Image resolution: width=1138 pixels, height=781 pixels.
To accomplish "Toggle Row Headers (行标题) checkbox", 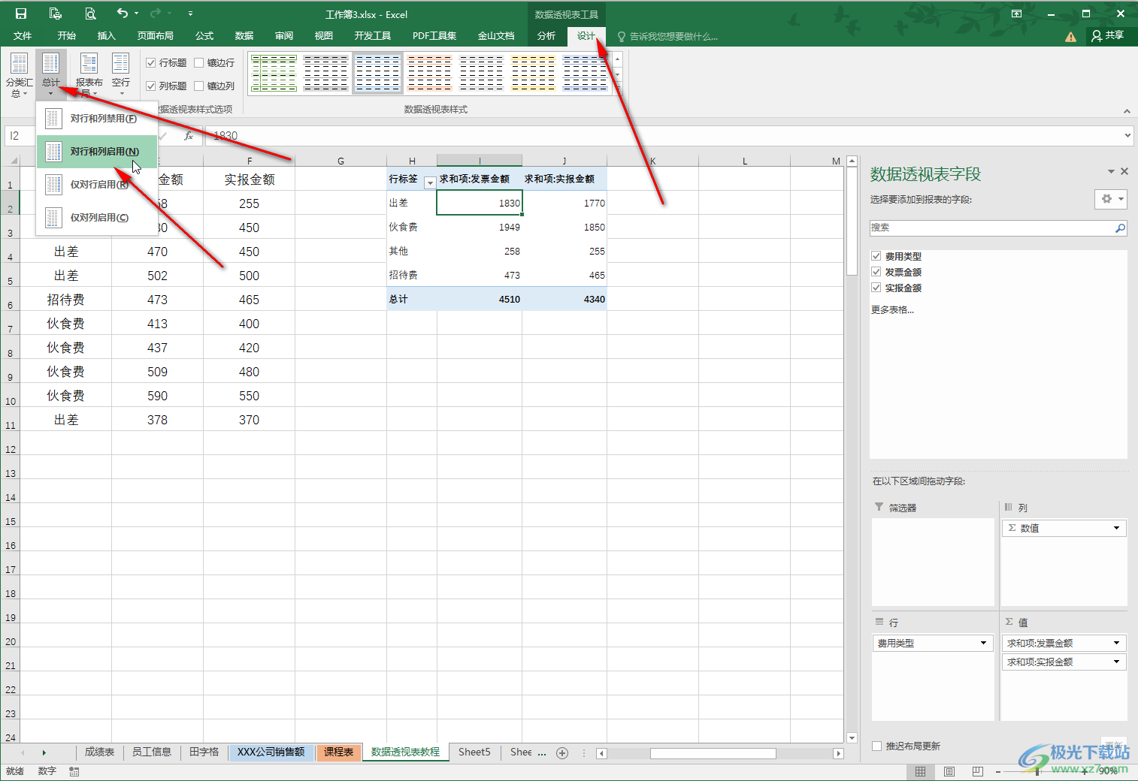I will pyautogui.click(x=151, y=63).
